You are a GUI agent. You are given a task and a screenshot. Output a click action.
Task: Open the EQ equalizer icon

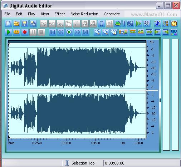pyautogui.click(x=174, y=32)
